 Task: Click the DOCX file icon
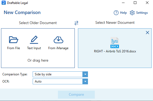click(115, 43)
